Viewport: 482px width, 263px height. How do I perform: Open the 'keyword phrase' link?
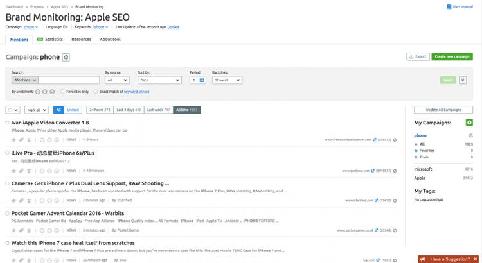pyautogui.click(x=136, y=92)
